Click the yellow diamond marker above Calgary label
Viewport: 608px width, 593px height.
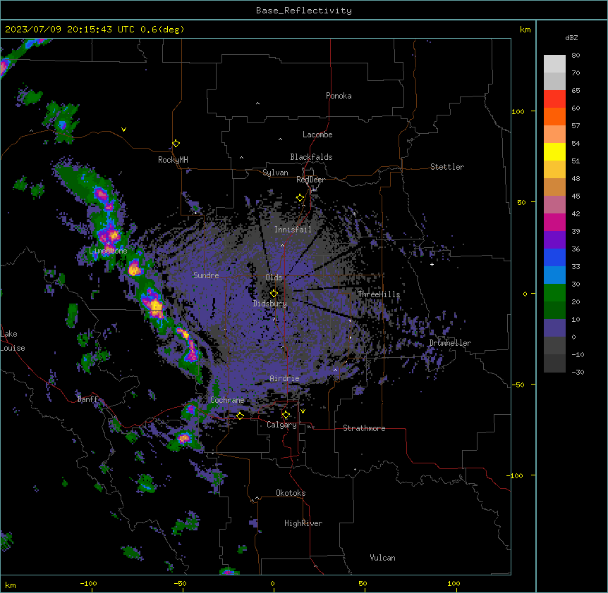[286, 415]
